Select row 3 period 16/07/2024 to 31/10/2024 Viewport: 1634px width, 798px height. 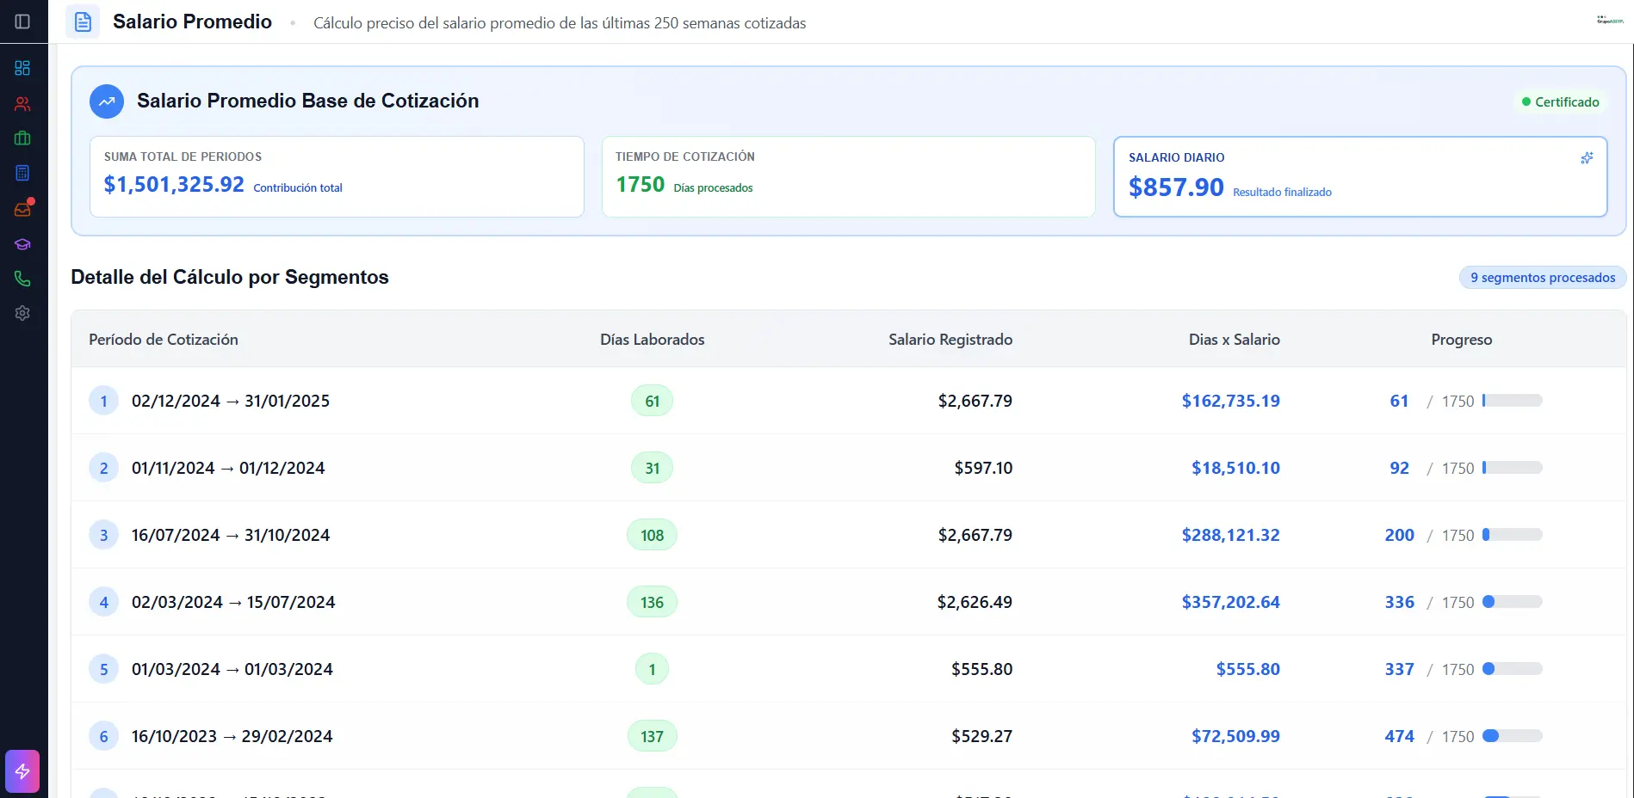click(x=231, y=535)
